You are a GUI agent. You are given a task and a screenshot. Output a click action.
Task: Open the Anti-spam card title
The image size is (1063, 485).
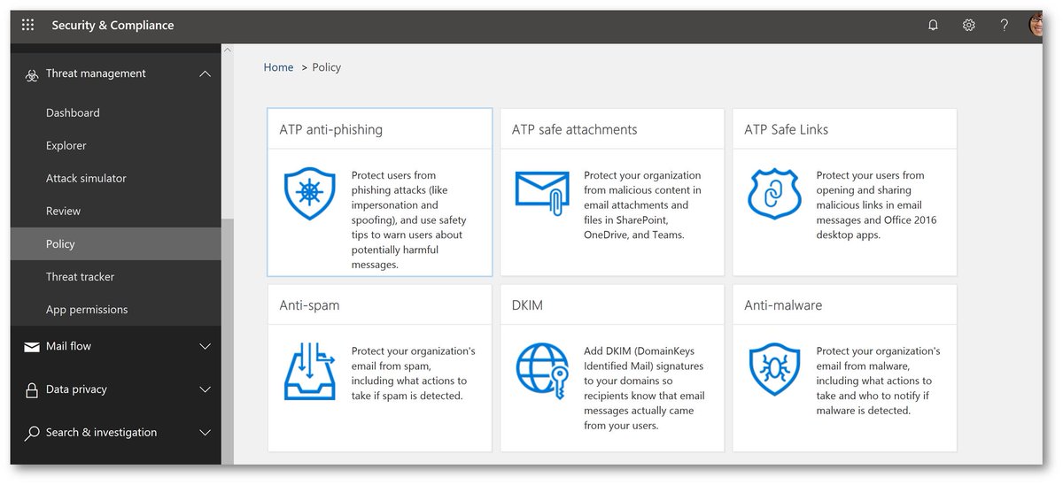click(309, 305)
